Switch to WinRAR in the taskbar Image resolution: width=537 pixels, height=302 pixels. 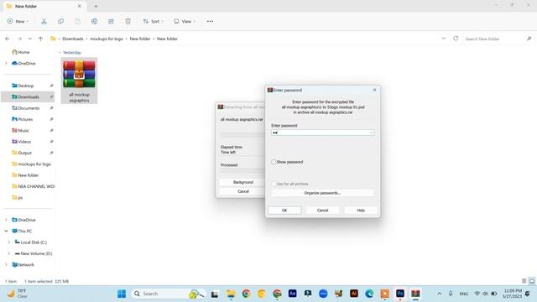(x=415, y=294)
